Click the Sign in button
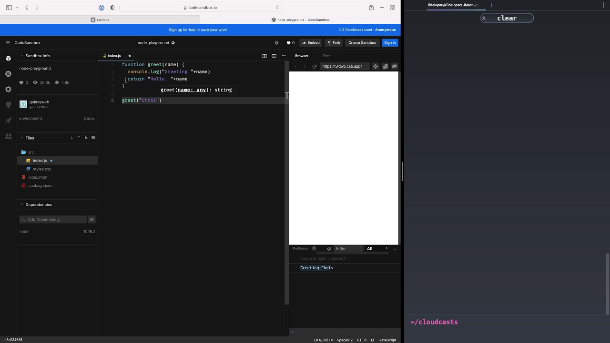The image size is (610, 343). click(390, 43)
